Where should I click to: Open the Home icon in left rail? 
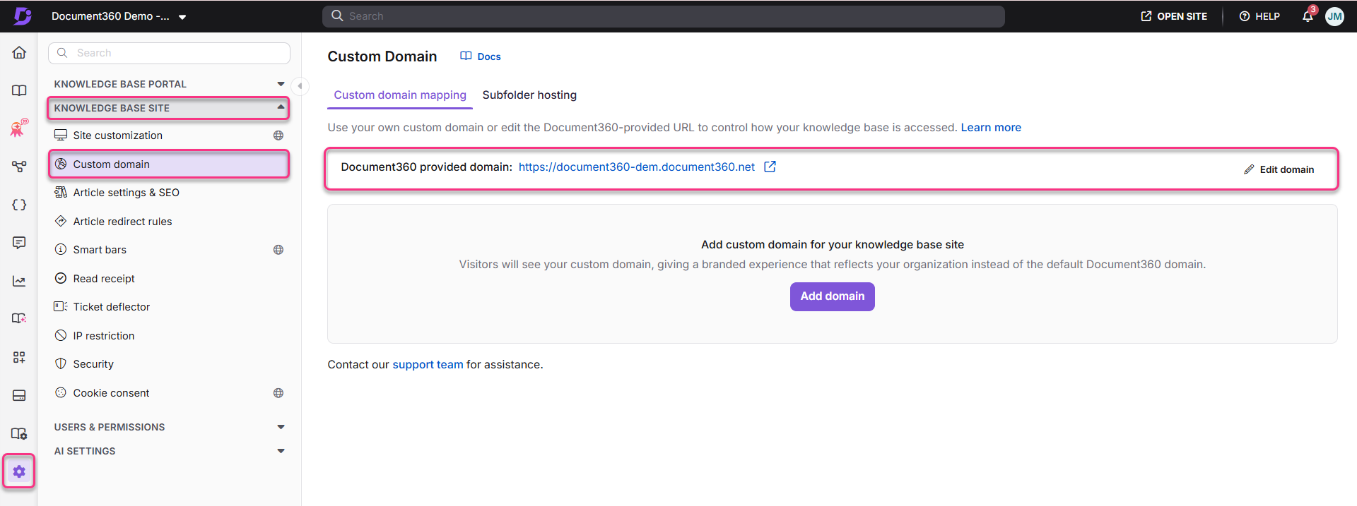pos(19,52)
